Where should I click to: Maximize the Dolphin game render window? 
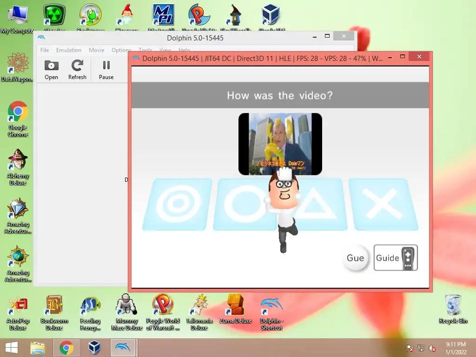[x=403, y=57]
